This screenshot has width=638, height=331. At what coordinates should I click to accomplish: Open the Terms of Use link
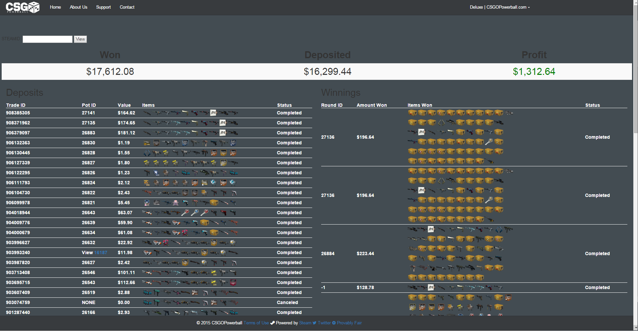[x=256, y=323]
